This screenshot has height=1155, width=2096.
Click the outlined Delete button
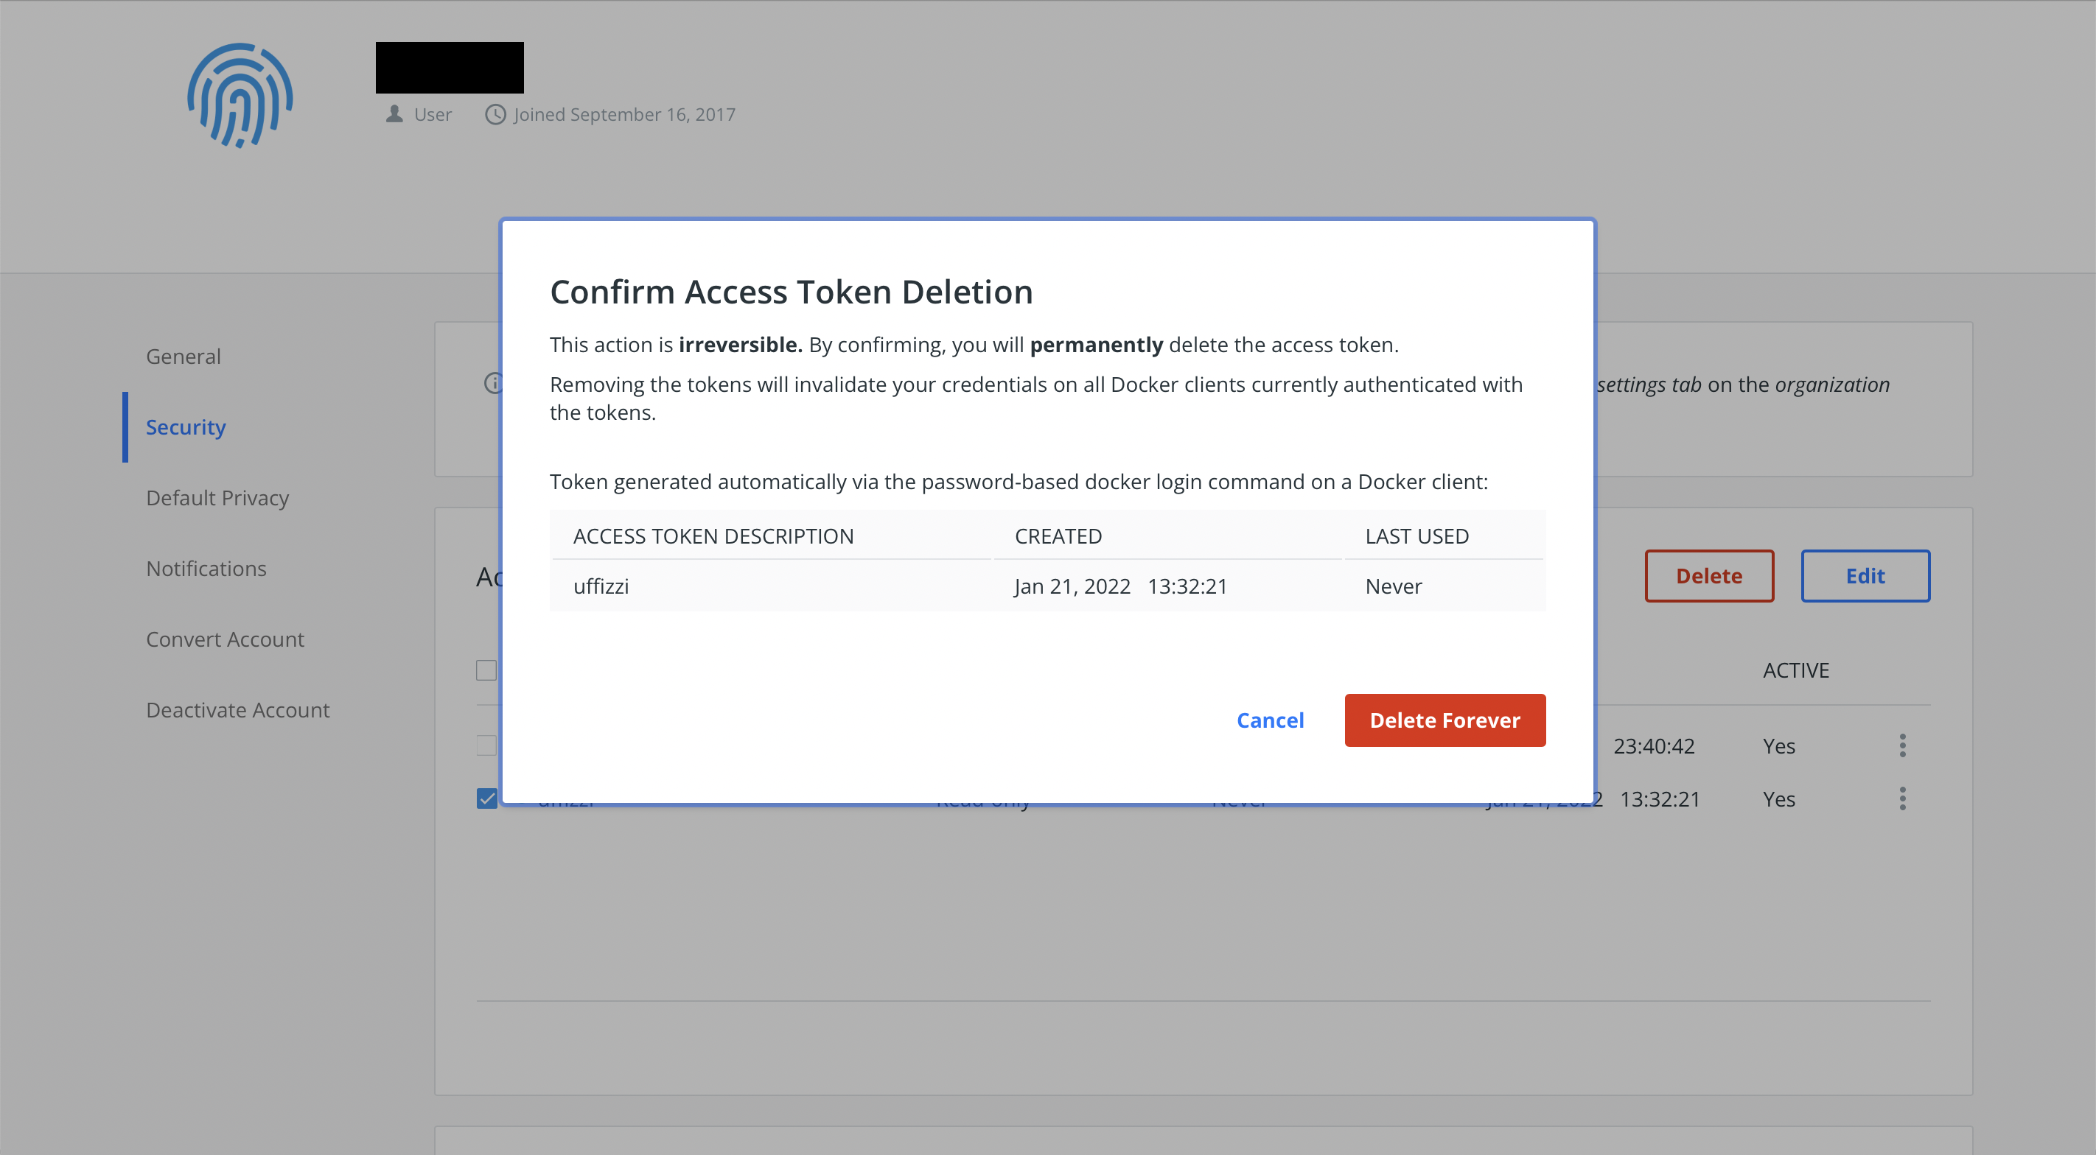pos(1708,576)
